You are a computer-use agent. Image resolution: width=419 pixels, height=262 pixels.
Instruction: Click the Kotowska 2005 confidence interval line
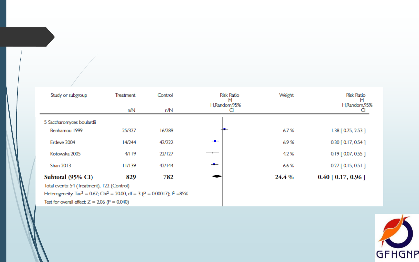212,153
